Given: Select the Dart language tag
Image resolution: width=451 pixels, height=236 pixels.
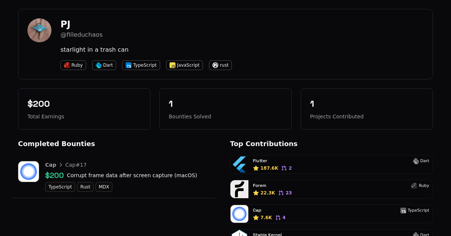Looking at the screenshot, I should (x=104, y=65).
